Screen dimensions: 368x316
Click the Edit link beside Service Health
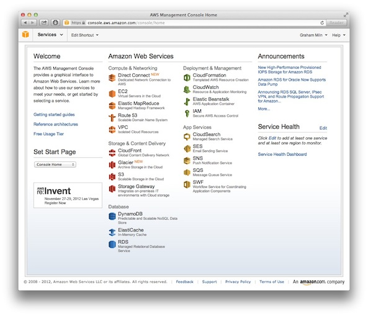coord(323,128)
